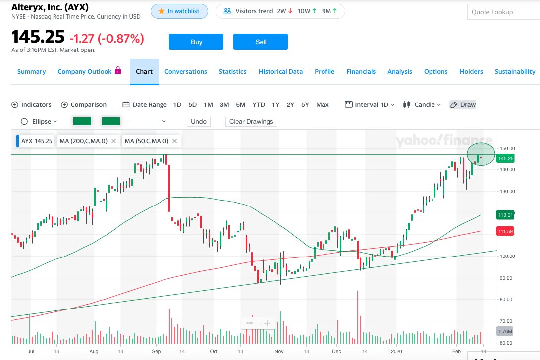Click the candlestick chart type icon
The image size is (540, 360).
coord(407,104)
